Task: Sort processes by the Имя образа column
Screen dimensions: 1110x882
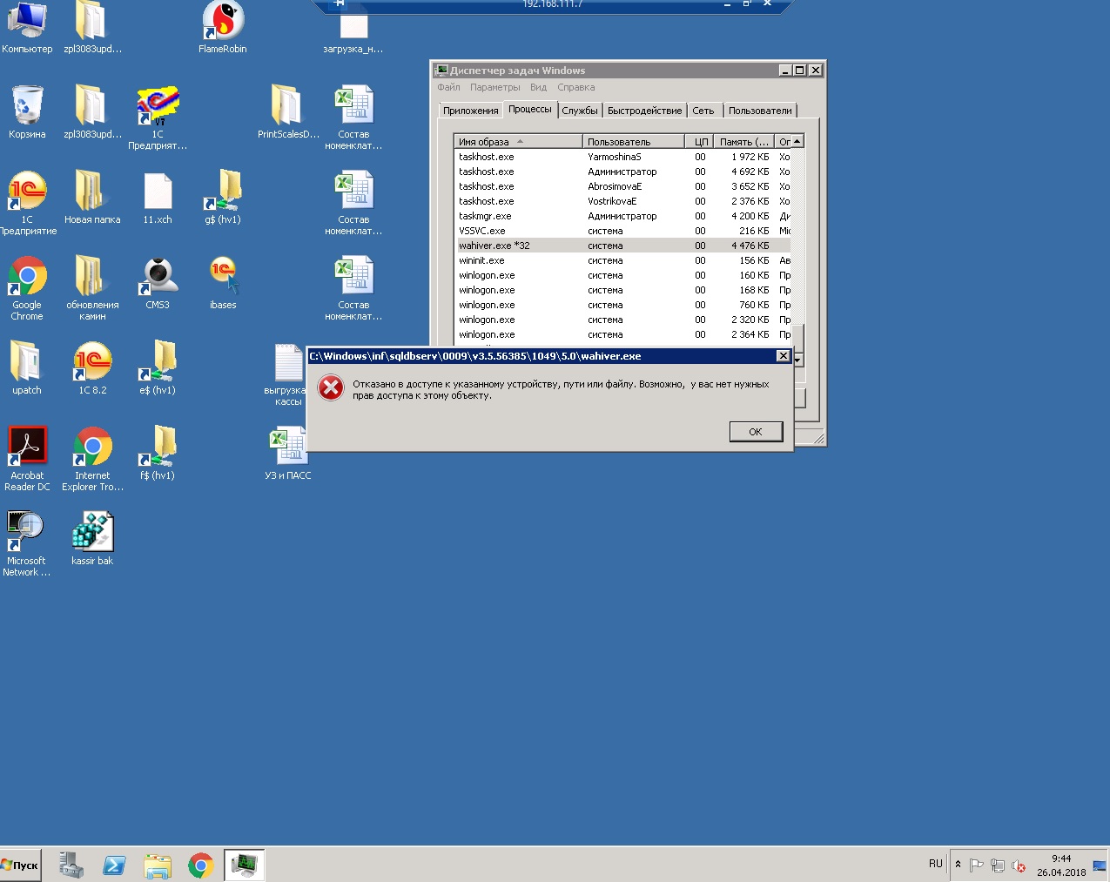Action: tap(519, 141)
